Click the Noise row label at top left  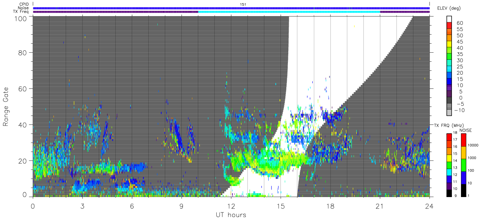(24, 8)
